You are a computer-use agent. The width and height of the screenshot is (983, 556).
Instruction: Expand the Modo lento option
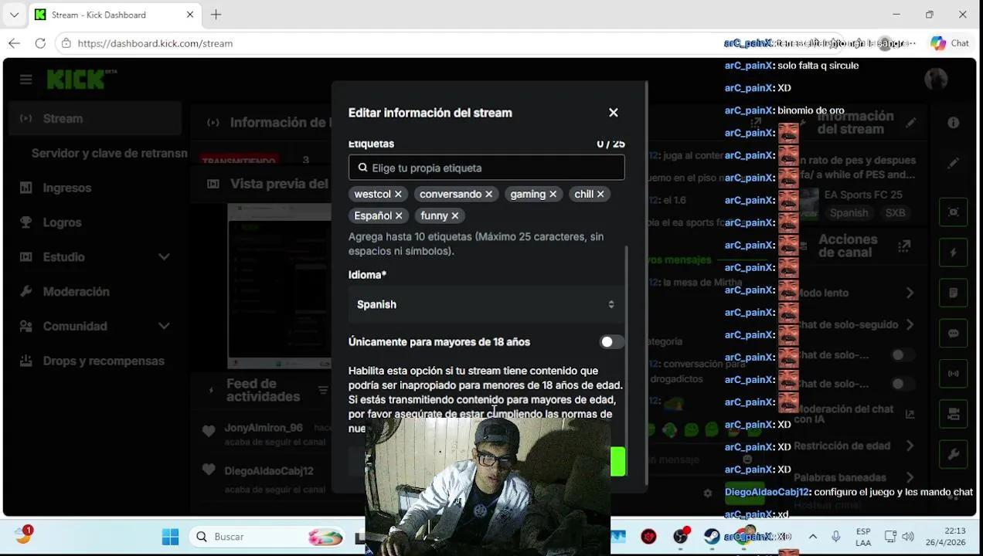point(910,293)
